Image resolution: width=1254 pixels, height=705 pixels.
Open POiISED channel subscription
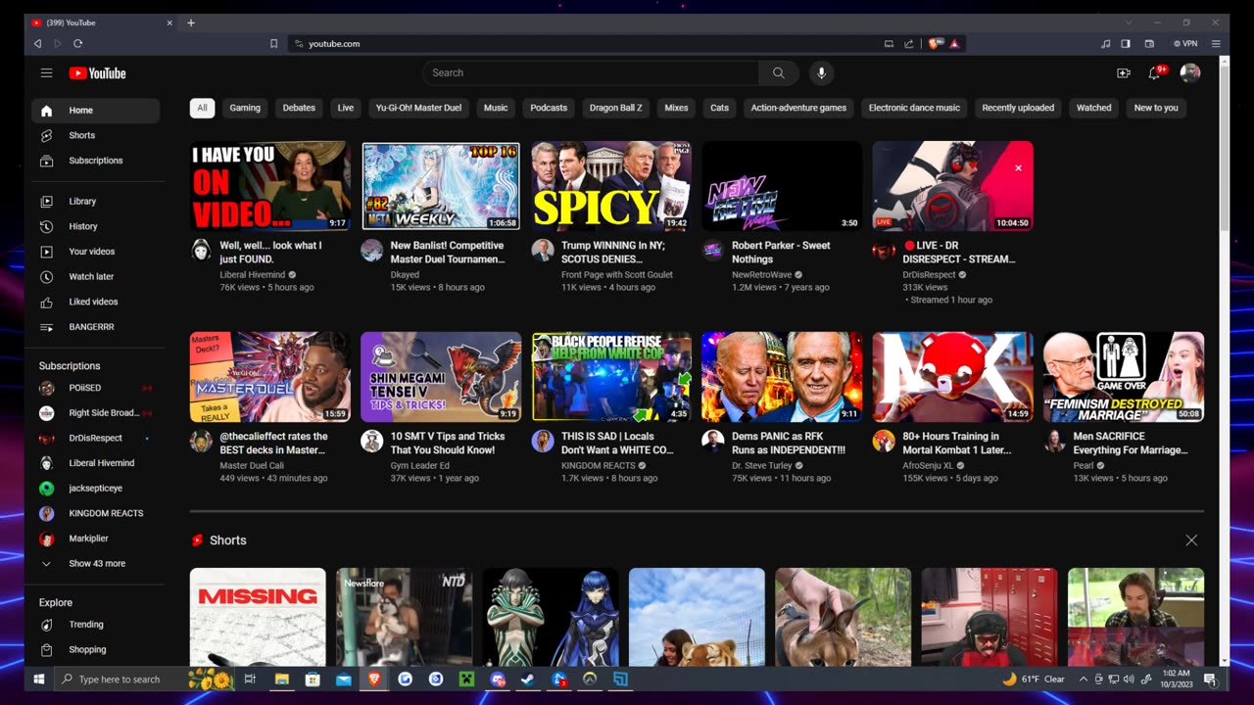[x=95, y=388]
